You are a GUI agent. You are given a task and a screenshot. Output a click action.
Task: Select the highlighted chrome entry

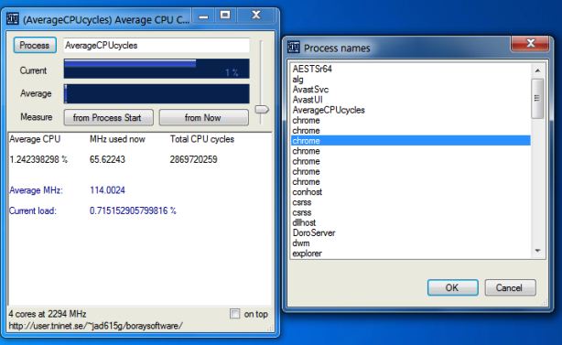click(411, 141)
